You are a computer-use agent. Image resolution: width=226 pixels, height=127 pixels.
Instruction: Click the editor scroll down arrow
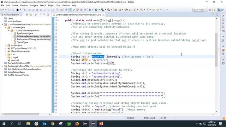point(216,111)
